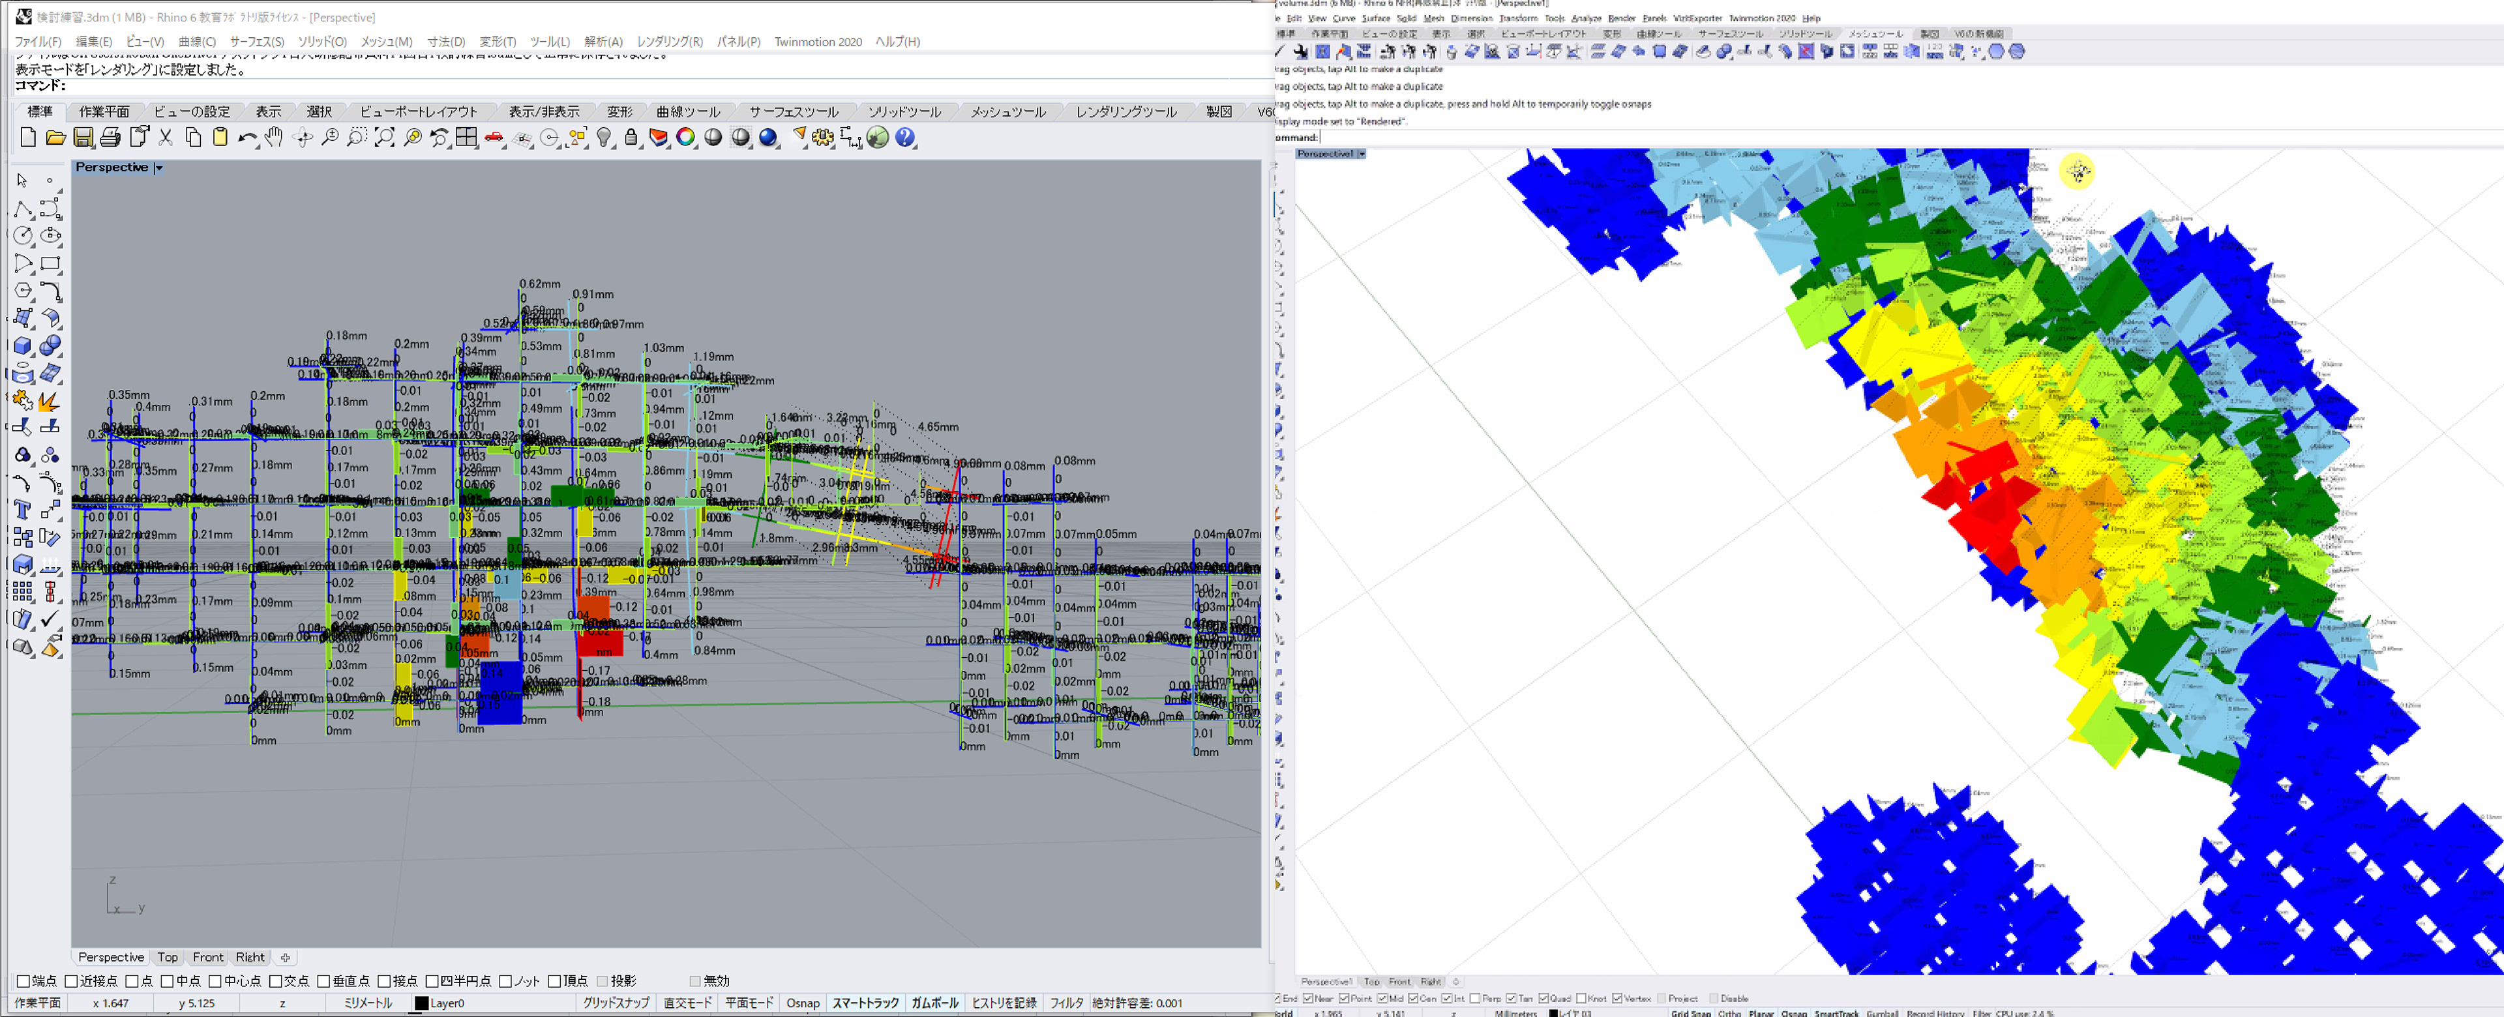The width and height of the screenshot is (2504, 1017).
Task: Toggle 直交モード in the status bar
Action: pos(688,1003)
